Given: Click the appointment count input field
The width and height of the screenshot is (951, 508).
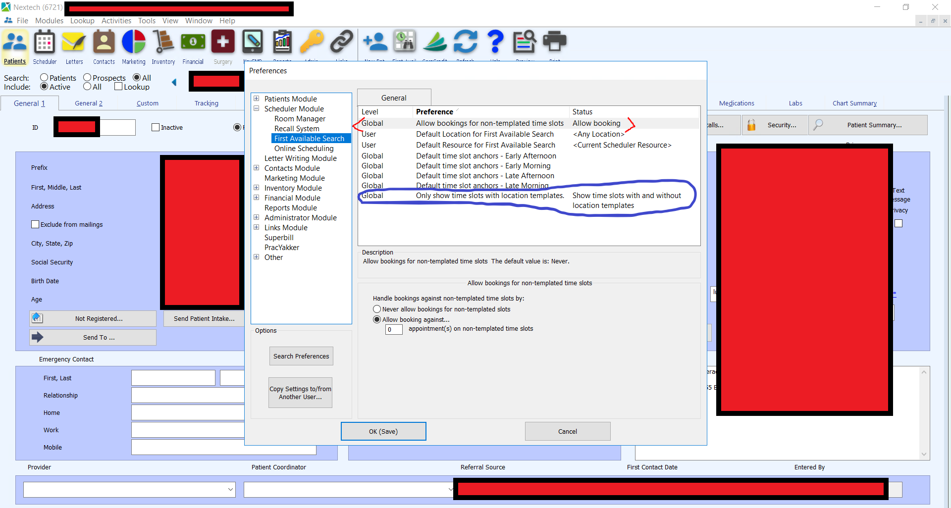Looking at the screenshot, I should click(x=394, y=329).
